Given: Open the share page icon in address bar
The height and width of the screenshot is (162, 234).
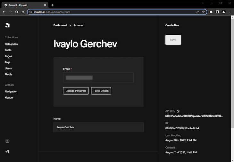Looking at the screenshot, I should [197, 12].
